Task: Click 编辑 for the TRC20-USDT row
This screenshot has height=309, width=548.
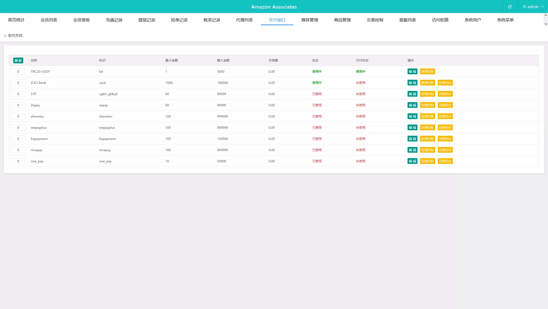Action: pos(412,72)
